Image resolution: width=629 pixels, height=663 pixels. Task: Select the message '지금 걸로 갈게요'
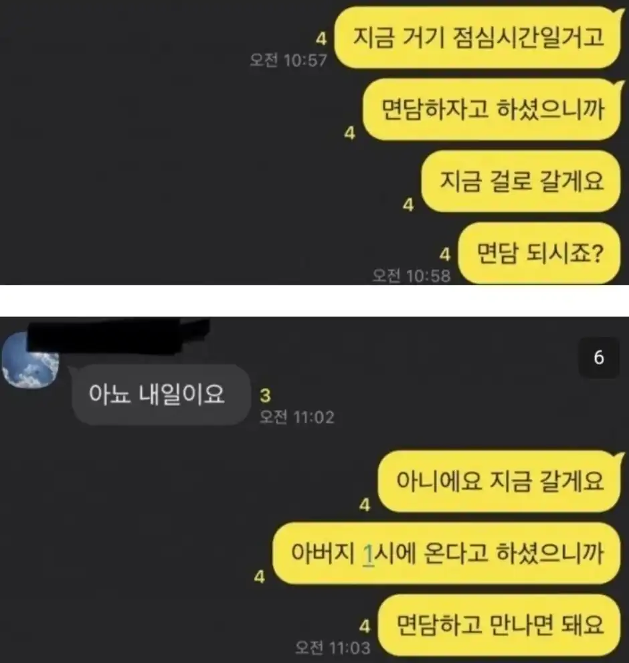(x=521, y=181)
